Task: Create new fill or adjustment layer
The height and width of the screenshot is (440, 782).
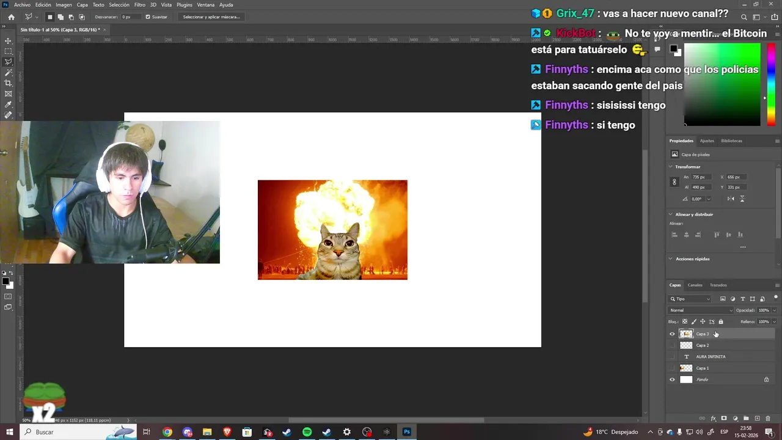Action: click(x=735, y=419)
